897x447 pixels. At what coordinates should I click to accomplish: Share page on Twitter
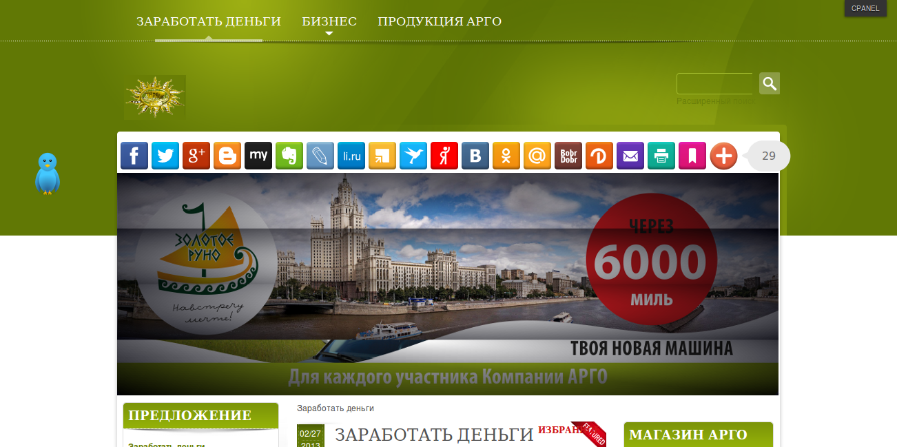(165, 156)
